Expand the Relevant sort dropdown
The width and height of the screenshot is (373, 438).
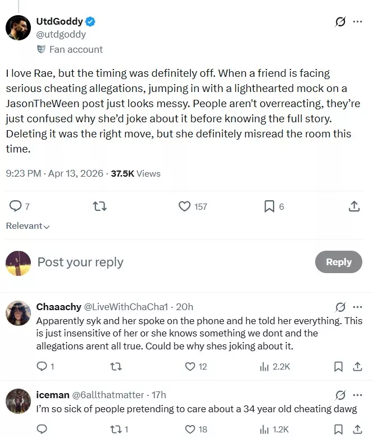pos(28,226)
